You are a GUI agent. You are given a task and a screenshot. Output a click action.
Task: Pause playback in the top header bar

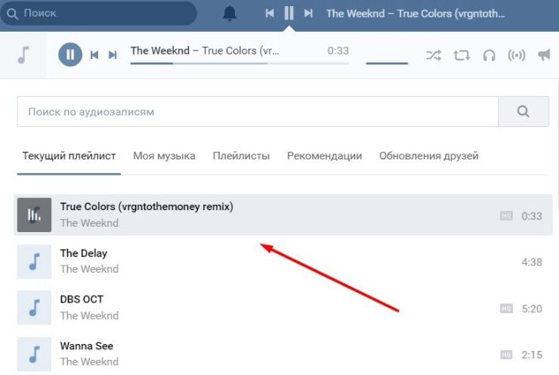click(289, 14)
